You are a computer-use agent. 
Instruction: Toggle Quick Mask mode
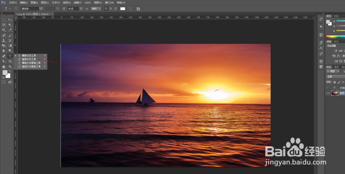pos(4,82)
